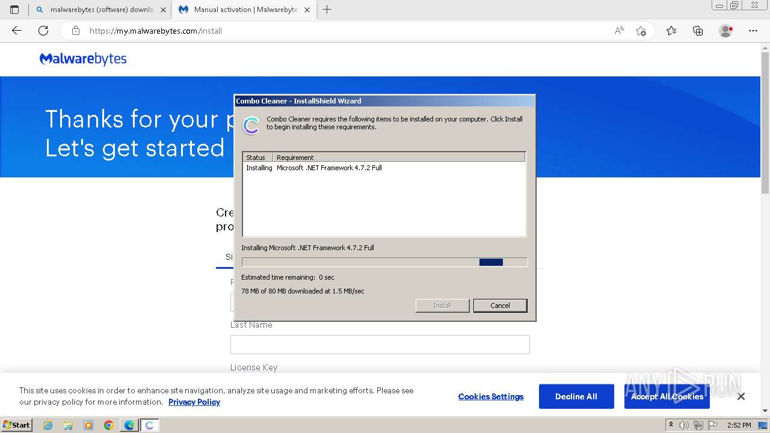Open browser Collections panel
This screenshot has height=433, width=770.
(x=698, y=31)
